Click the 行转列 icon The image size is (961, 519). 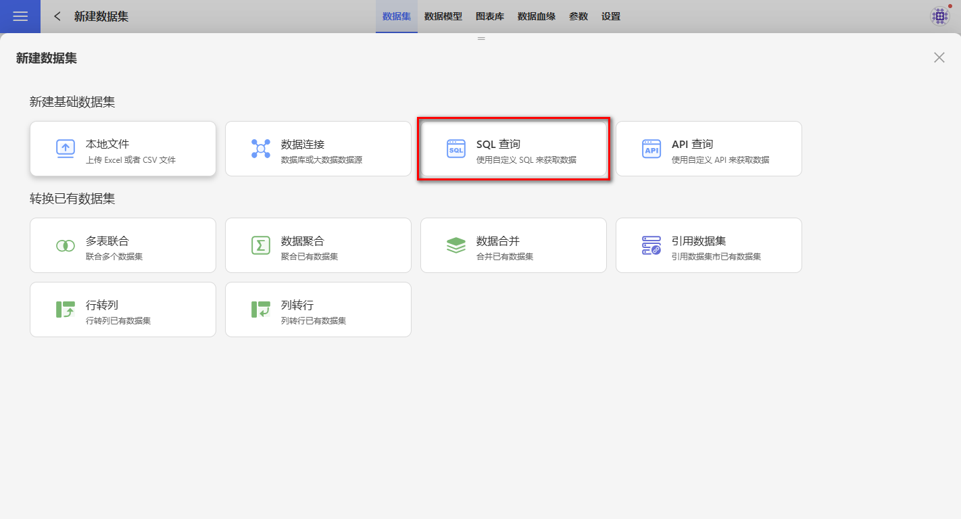[x=66, y=310]
